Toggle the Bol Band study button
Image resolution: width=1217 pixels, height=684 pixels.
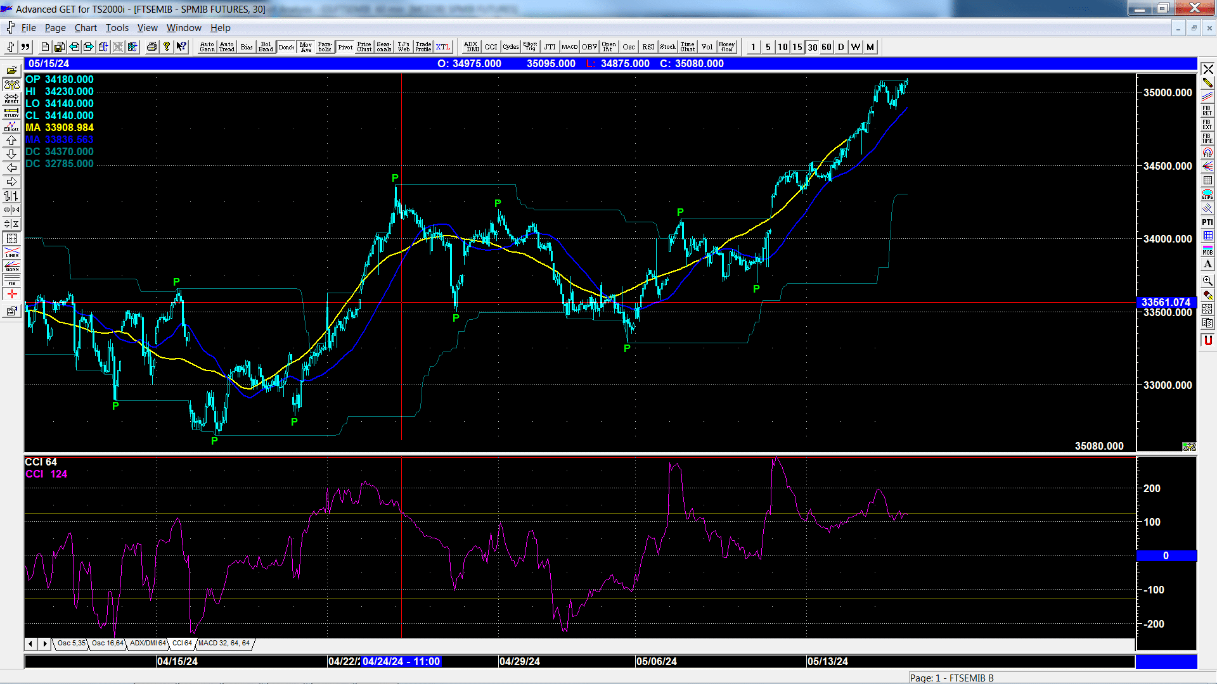pyautogui.click(x=266, y=47)
